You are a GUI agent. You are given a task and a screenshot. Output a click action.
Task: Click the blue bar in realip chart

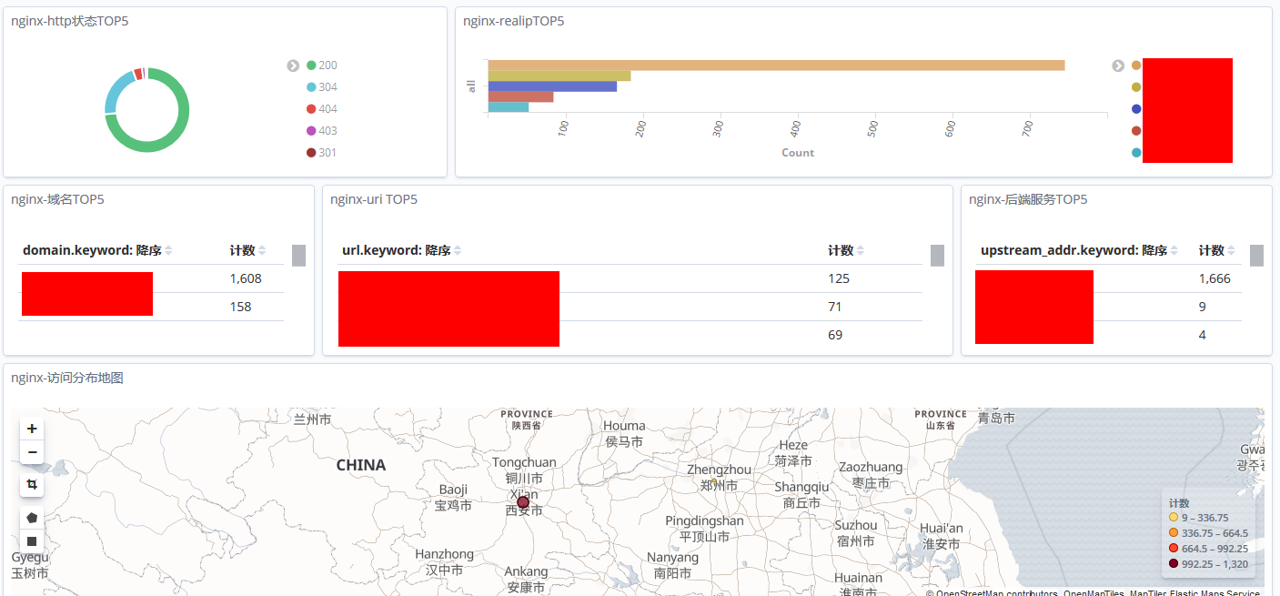coord(552,86)
